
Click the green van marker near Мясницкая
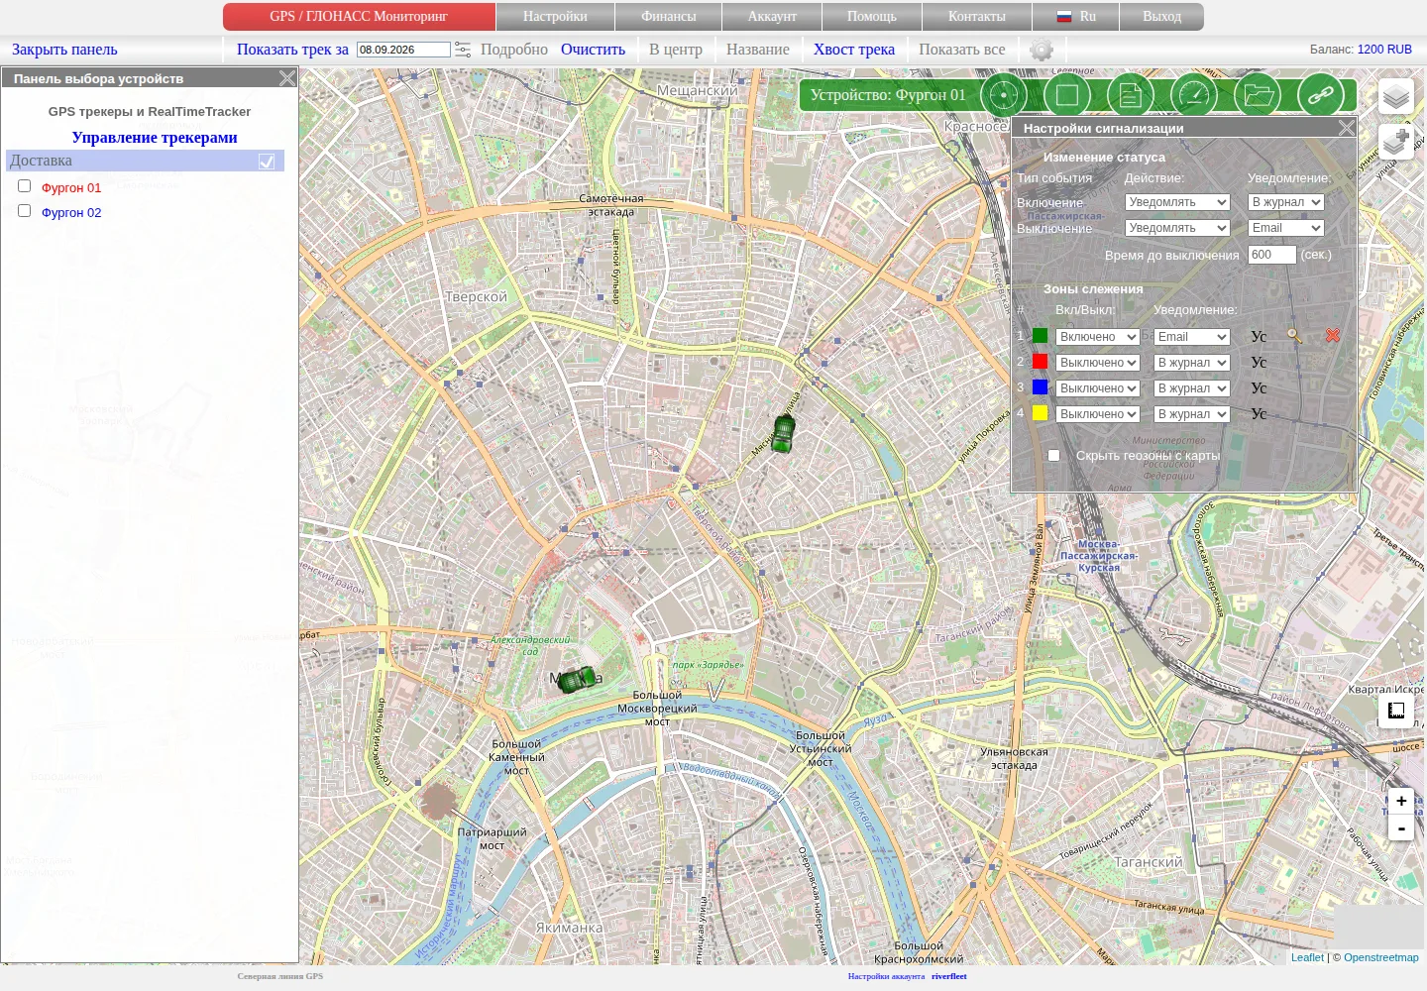point(784,433)
